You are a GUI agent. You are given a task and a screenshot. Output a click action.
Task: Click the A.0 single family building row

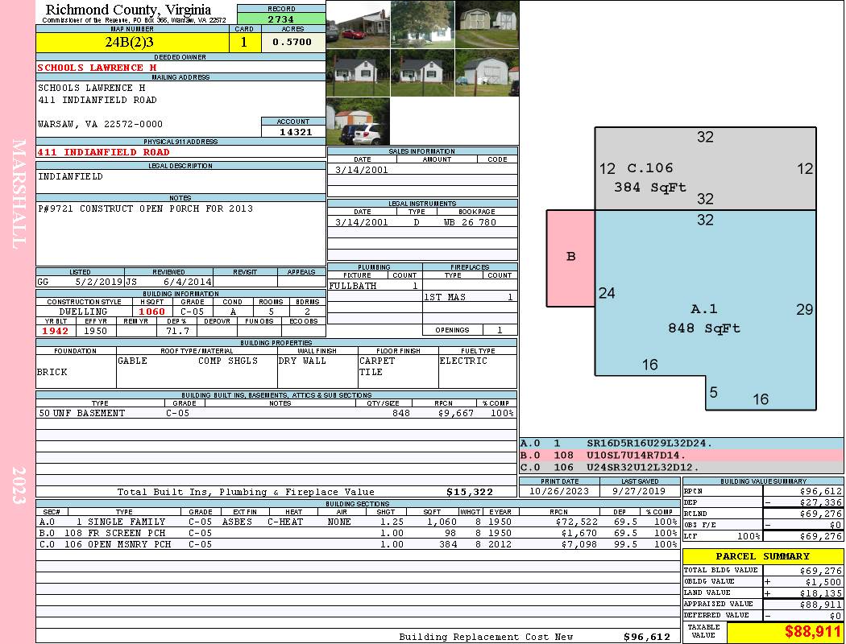point(356,522)
